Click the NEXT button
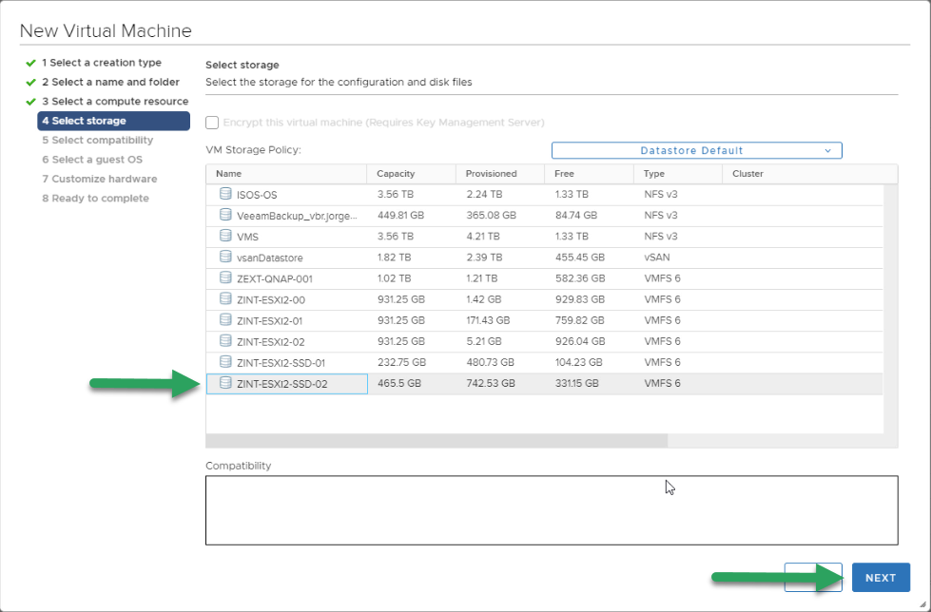 click(881, 578)
